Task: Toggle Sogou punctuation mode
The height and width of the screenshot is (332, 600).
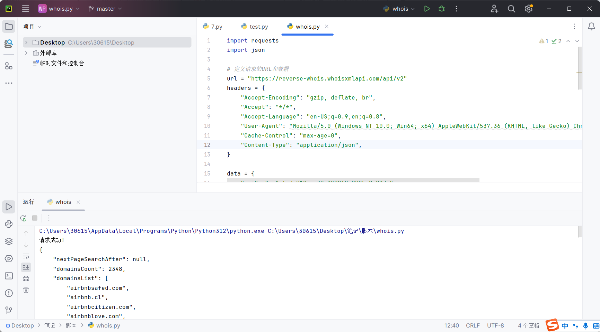Action: click(x=575, y=326)
